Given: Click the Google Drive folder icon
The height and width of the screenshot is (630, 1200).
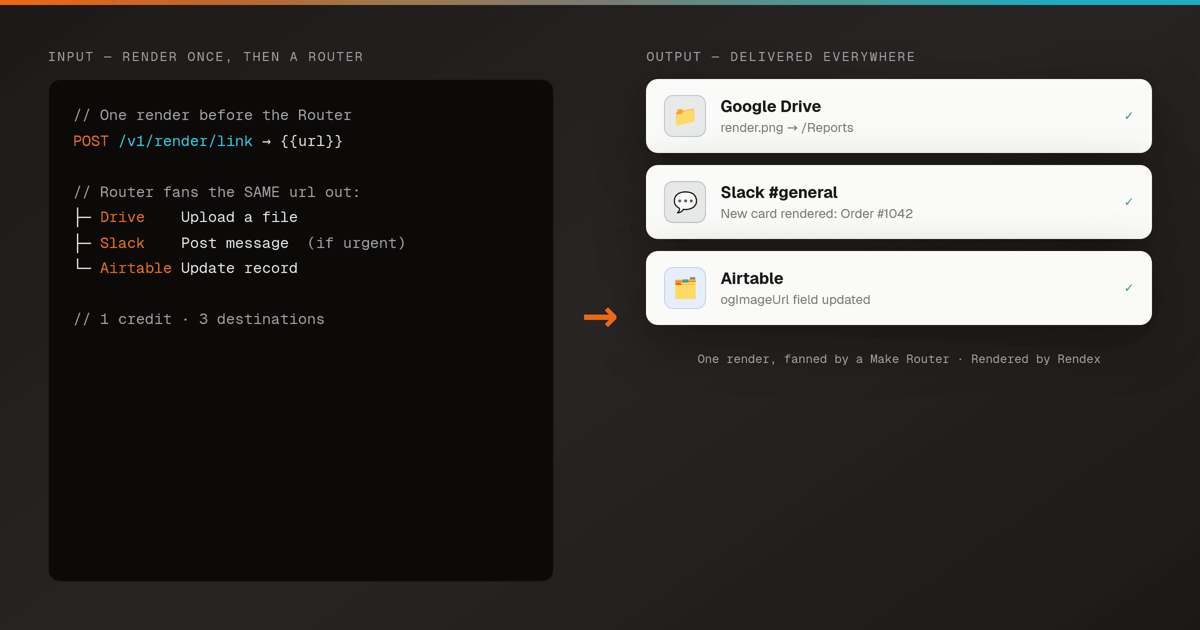Looking at the screenshot, I should click(x=685, y=116).
